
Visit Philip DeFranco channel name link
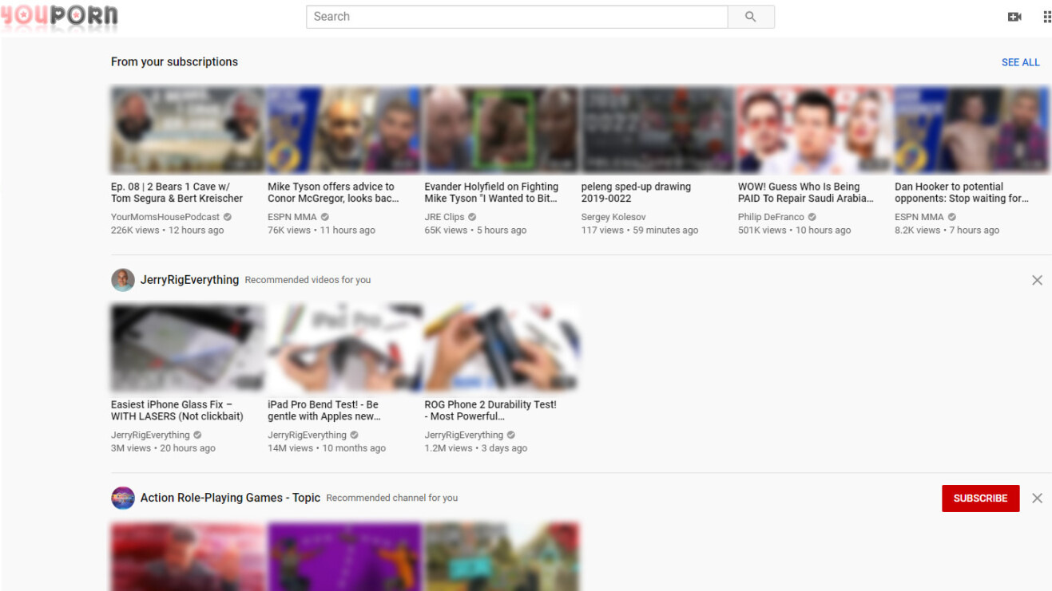tap(771, 217)
